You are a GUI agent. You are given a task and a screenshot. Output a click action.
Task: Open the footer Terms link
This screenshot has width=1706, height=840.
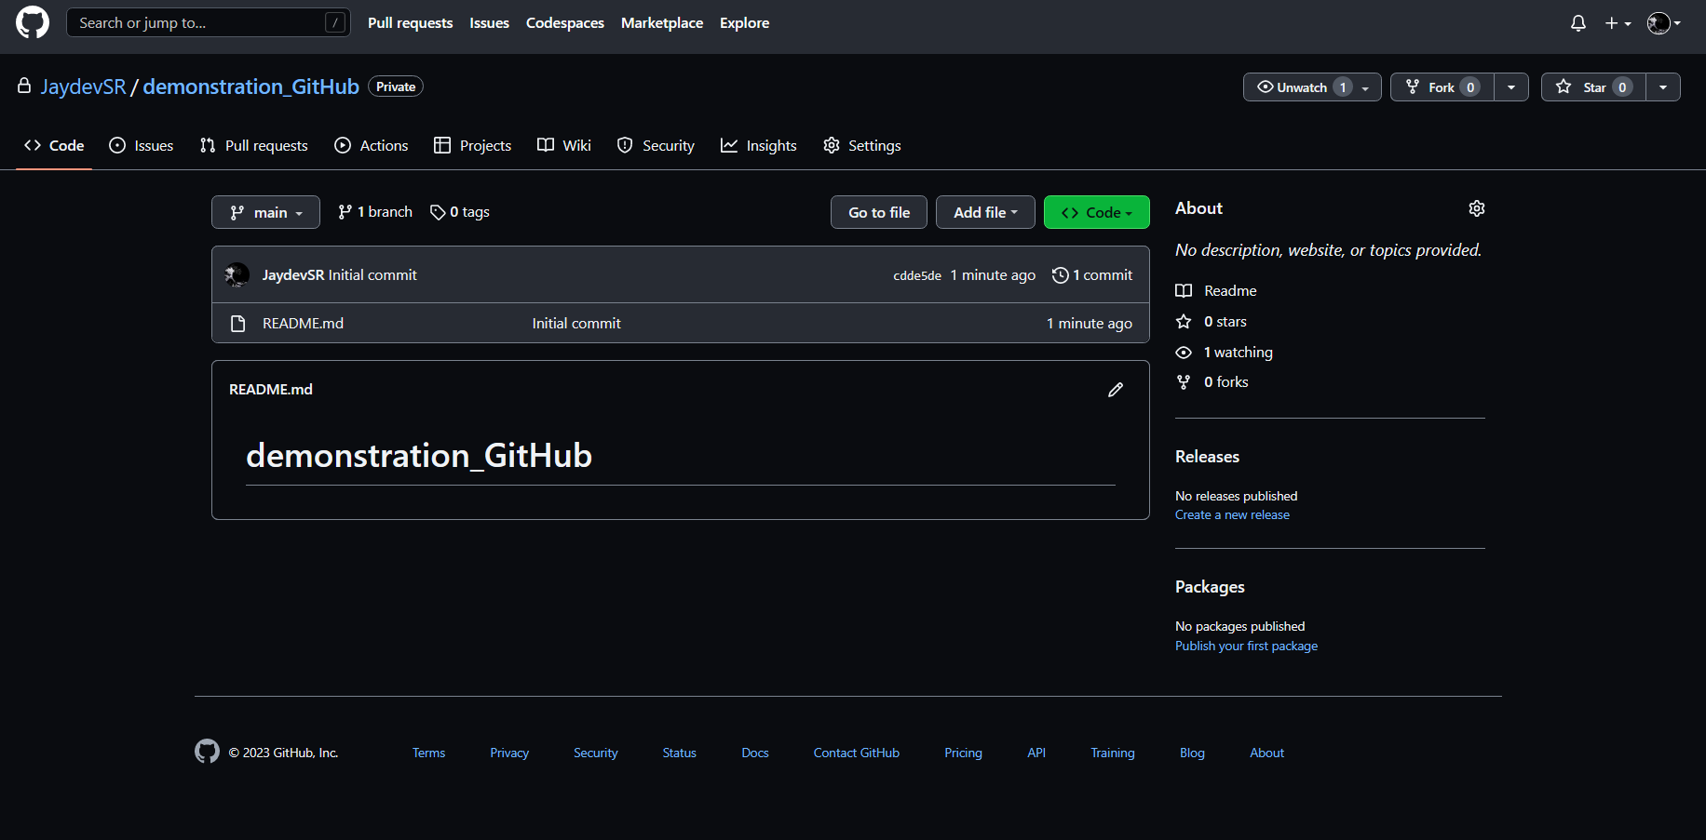(428, 753)
